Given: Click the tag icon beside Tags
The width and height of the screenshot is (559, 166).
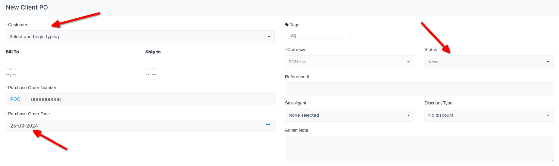Looking at the screenshot, I should pyautogui.click(x=287, y=24).
